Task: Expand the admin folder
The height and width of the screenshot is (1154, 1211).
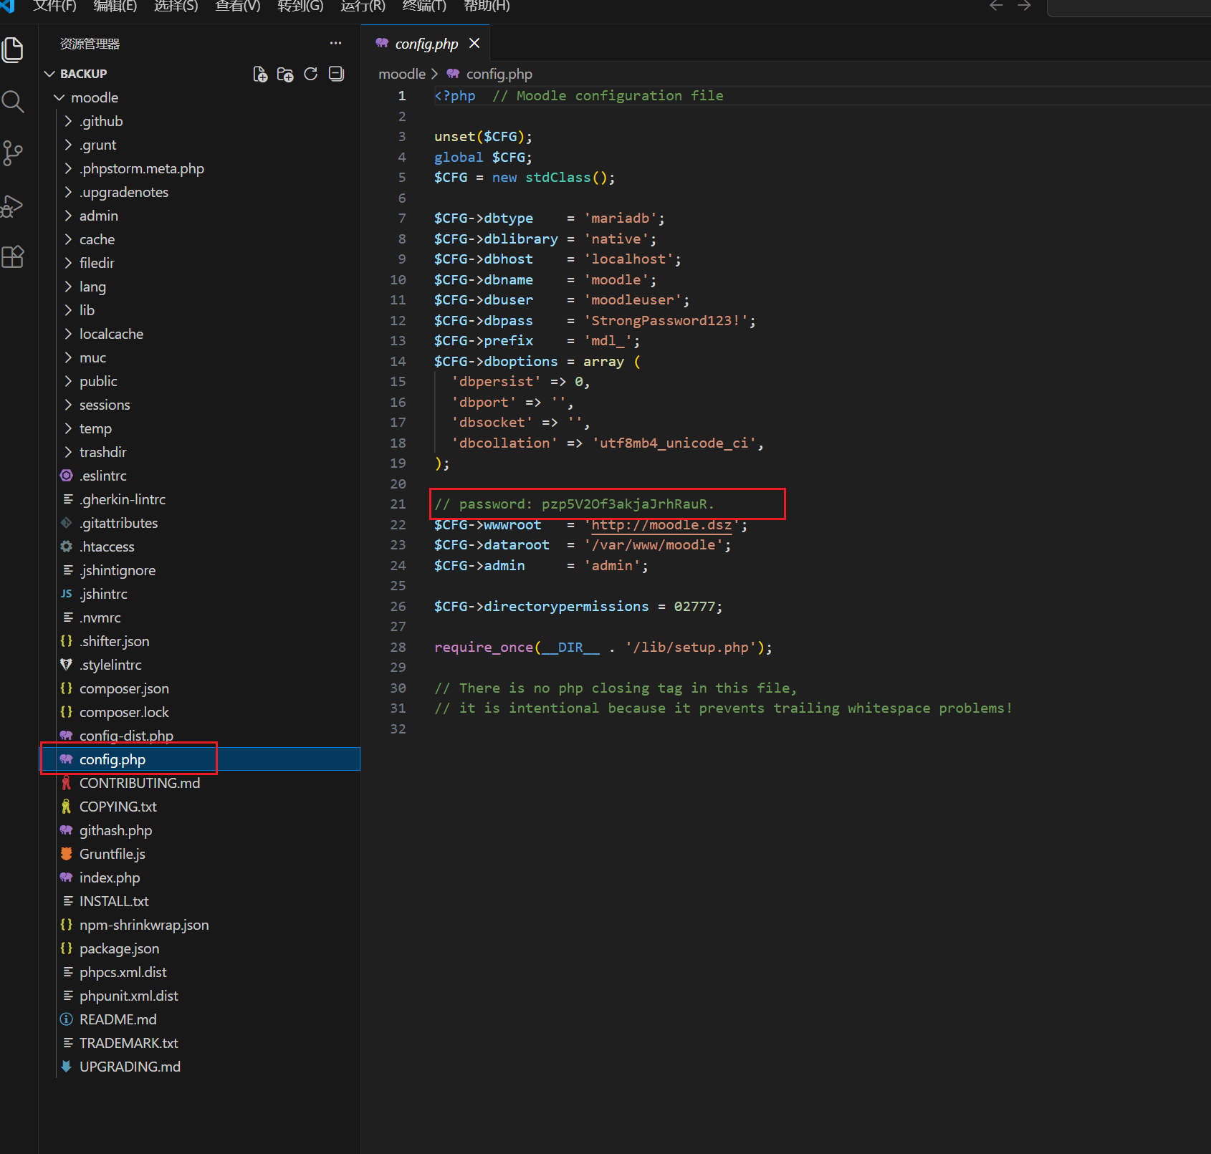Action: click(x=98, y=216)
